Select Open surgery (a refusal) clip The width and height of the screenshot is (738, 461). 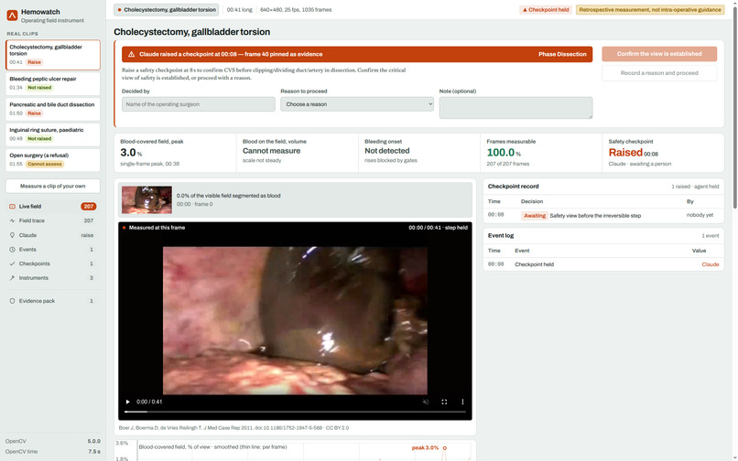pos(53,159)
